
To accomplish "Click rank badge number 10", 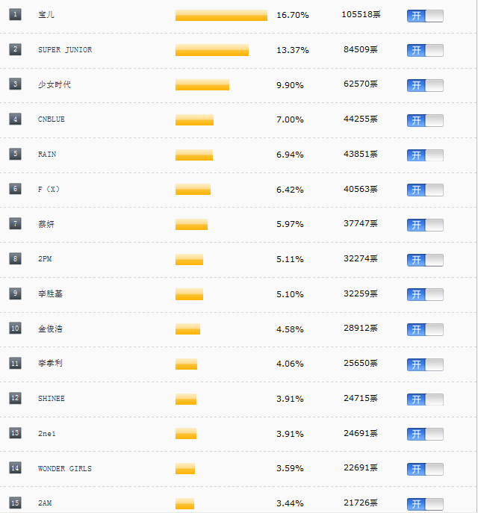I will pos(15,328).
